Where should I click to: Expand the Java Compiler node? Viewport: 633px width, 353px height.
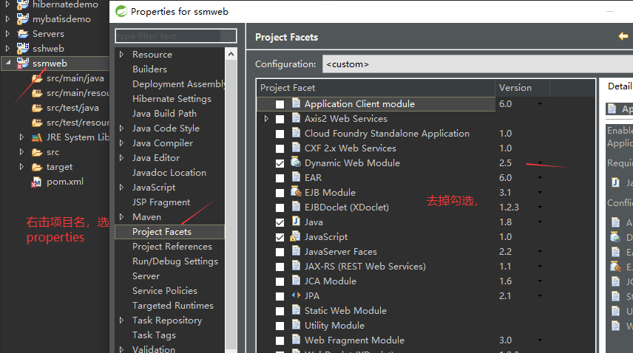(x=121, y=143)
